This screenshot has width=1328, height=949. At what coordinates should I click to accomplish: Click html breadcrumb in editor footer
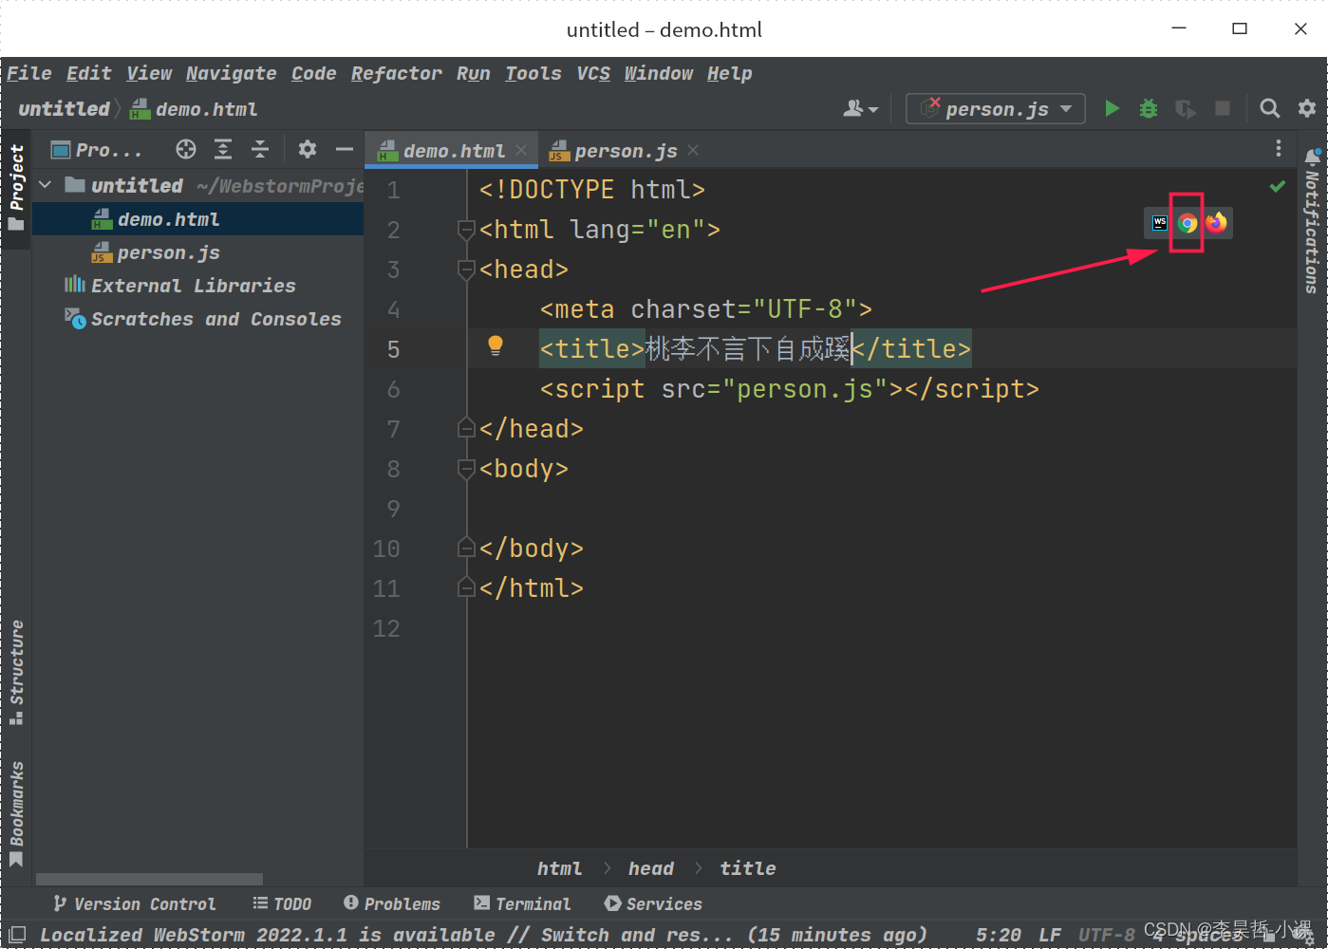tap(560, 868)
